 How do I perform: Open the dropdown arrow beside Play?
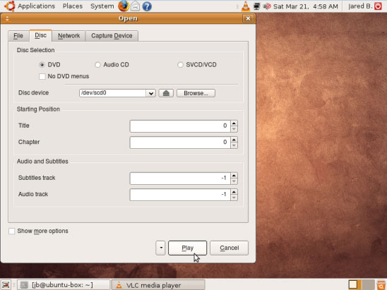pos(161,248)
